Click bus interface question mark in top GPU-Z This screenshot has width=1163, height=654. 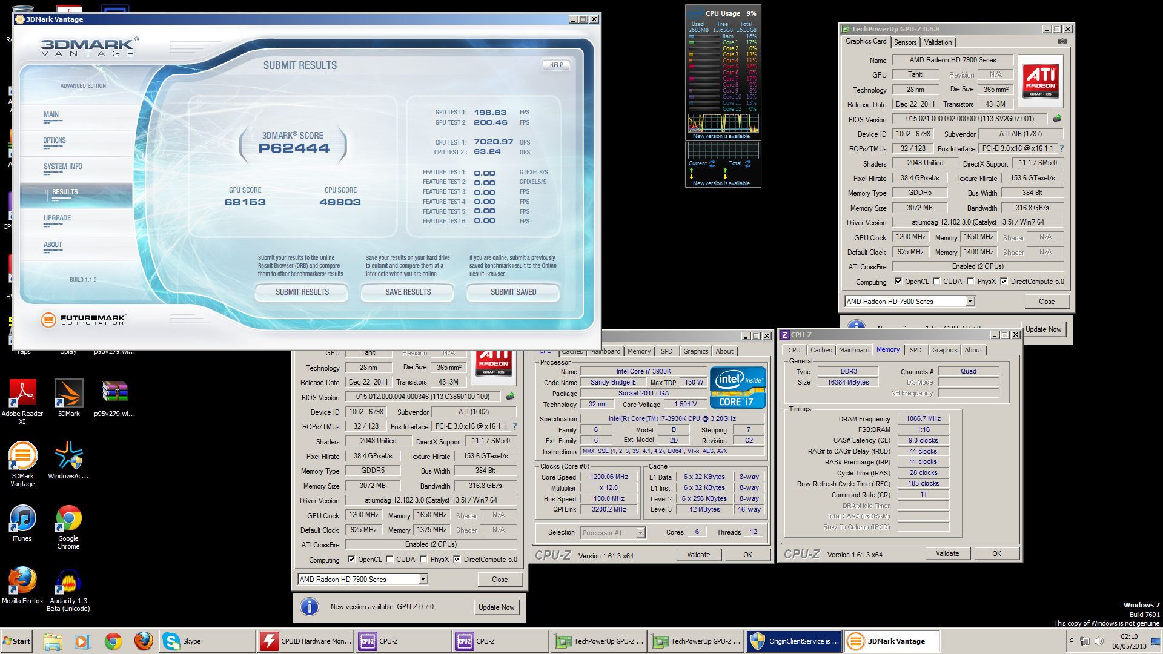point(1061,148)
